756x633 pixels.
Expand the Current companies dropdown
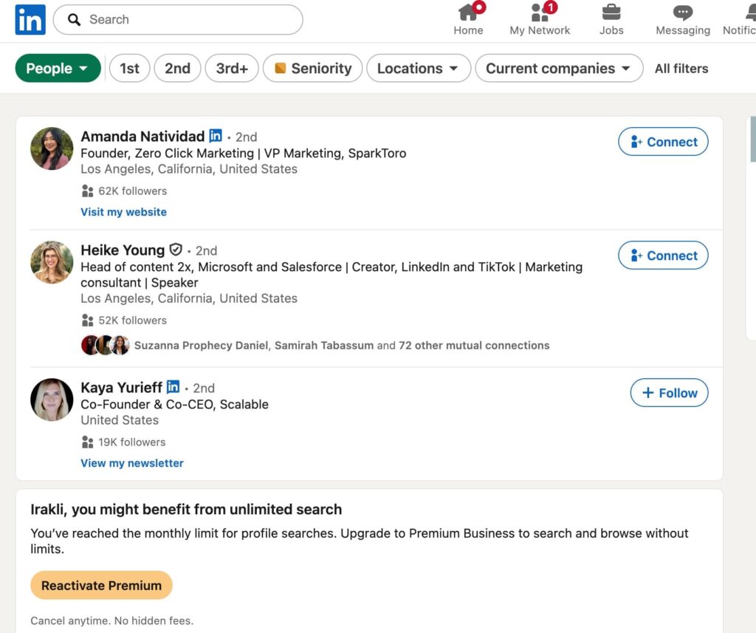pos(558,68)
